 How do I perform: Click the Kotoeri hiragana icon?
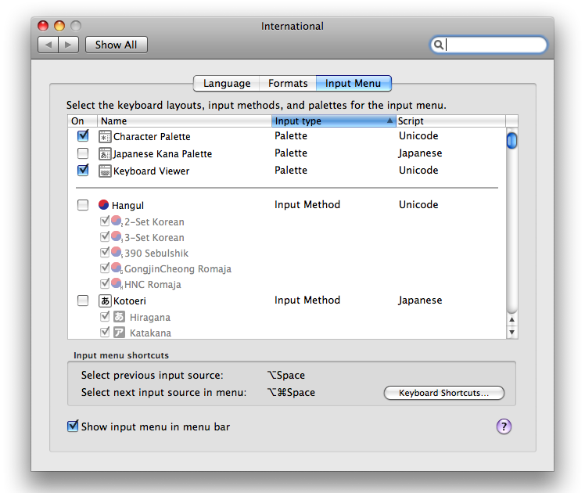point(105,300)
